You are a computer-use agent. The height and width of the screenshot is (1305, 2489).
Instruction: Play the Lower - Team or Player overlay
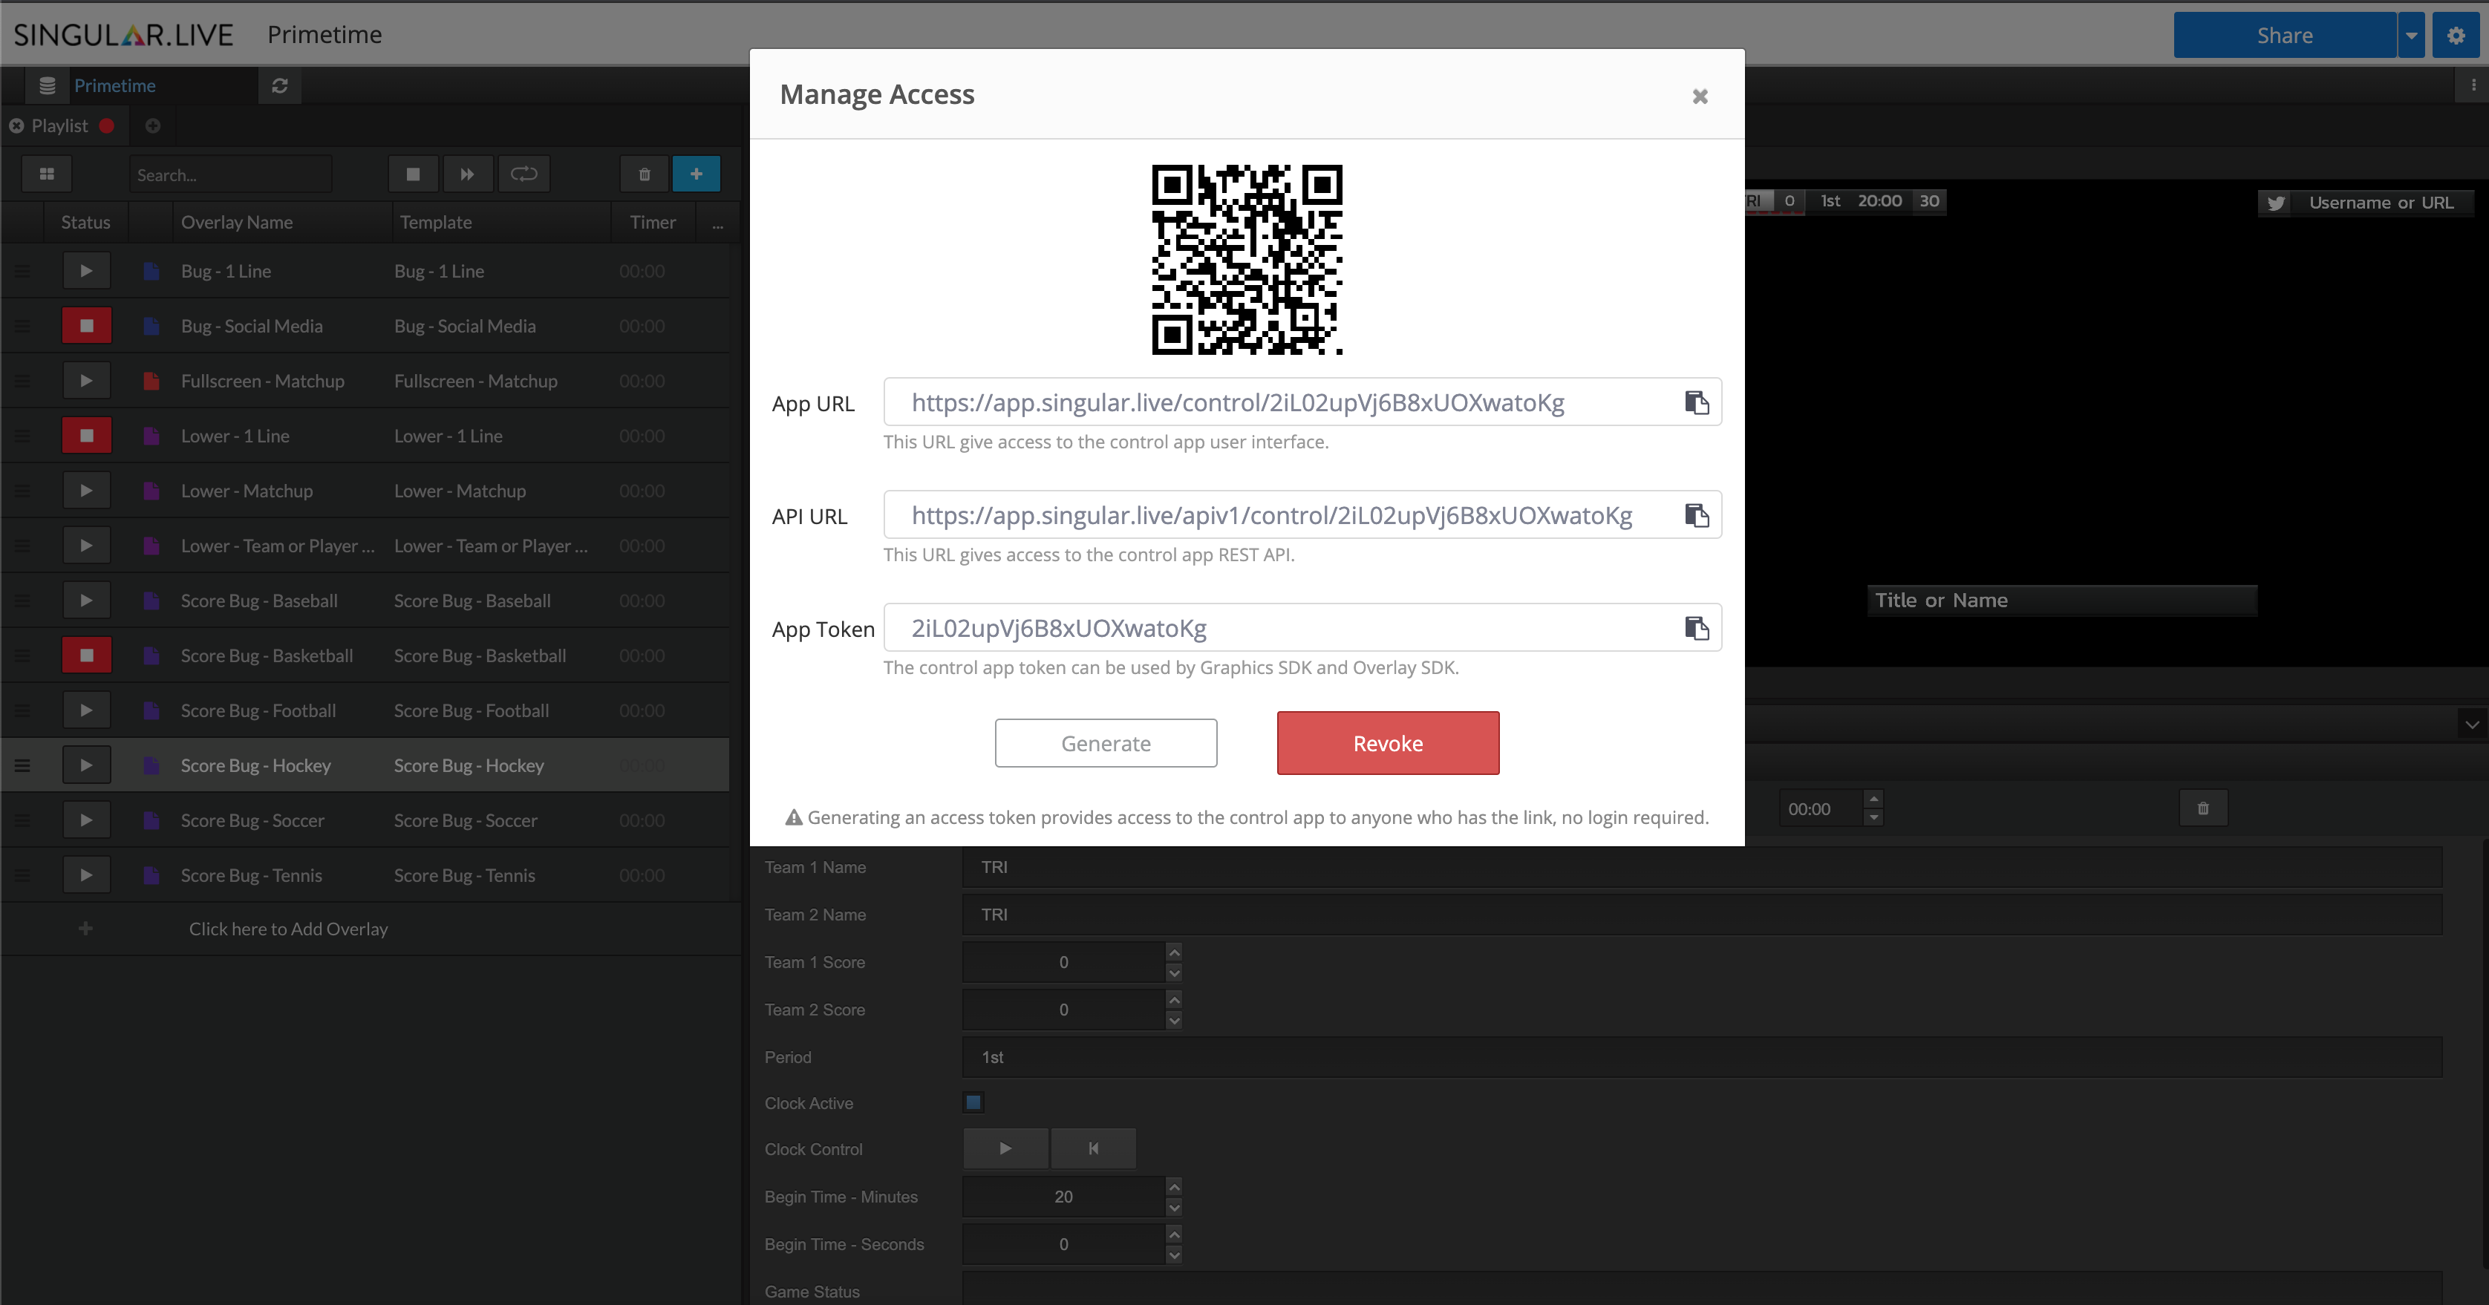[86, 545]
